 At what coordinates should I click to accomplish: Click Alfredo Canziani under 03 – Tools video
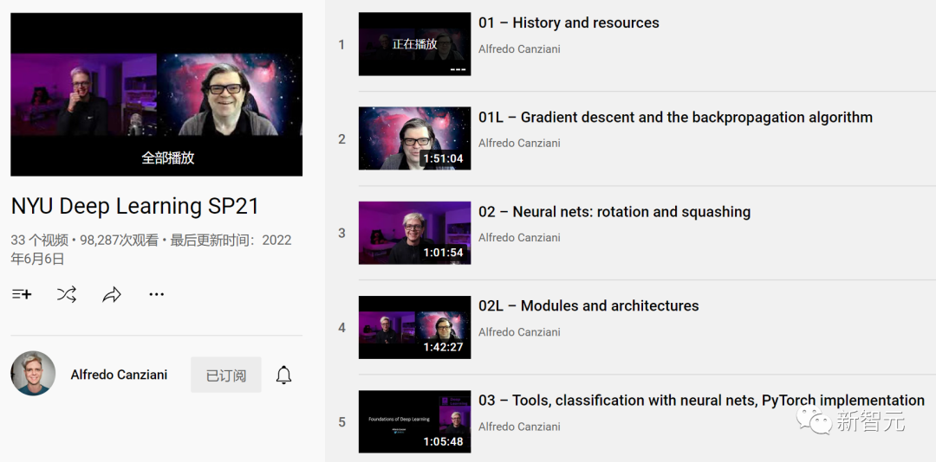(x=519, y=427)
